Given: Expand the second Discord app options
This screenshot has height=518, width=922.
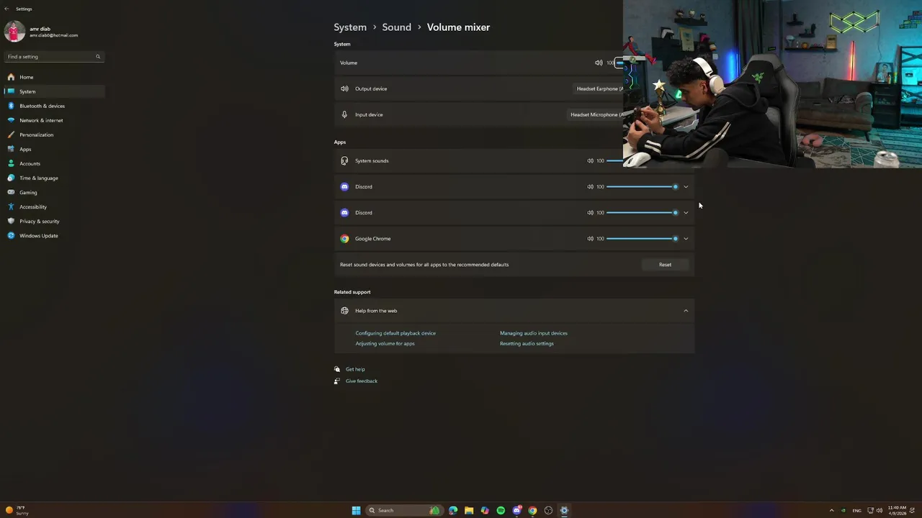Looking at the screenshot, I should [x=686, y=212].
